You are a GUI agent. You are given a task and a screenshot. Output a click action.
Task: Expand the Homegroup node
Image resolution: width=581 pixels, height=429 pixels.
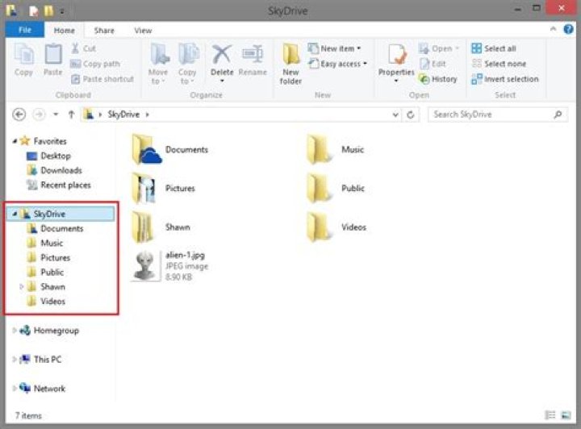(x=15, y=330)
